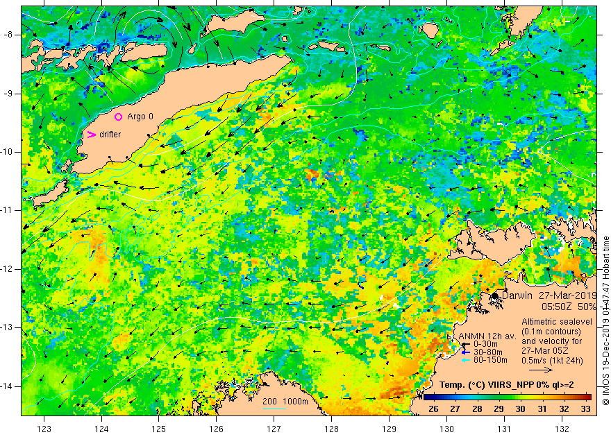This screenshot has width=611, height=437.
Task: Click the latitude axis label '-8'
Action: pyautogui.click(x=8, y=35)
